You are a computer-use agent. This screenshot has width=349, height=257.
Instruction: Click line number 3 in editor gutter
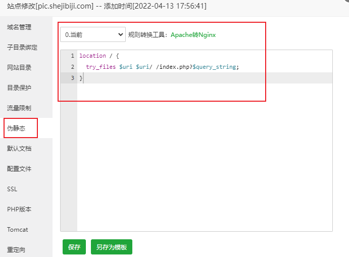click(73, 78)
